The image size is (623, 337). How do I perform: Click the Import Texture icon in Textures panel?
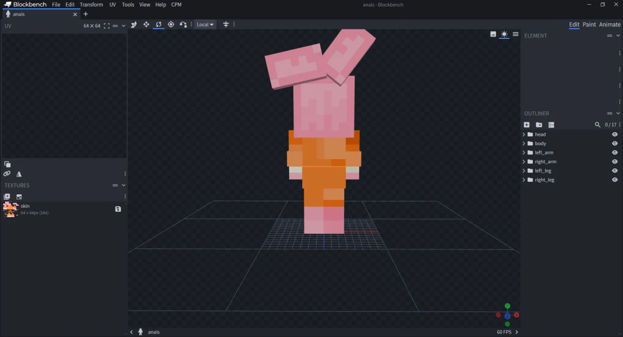19,196
